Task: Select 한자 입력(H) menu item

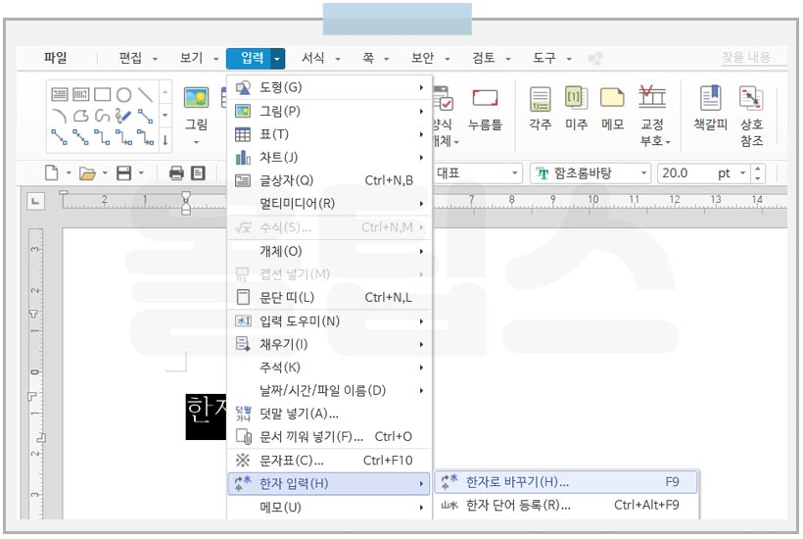Action: [329, 483]
